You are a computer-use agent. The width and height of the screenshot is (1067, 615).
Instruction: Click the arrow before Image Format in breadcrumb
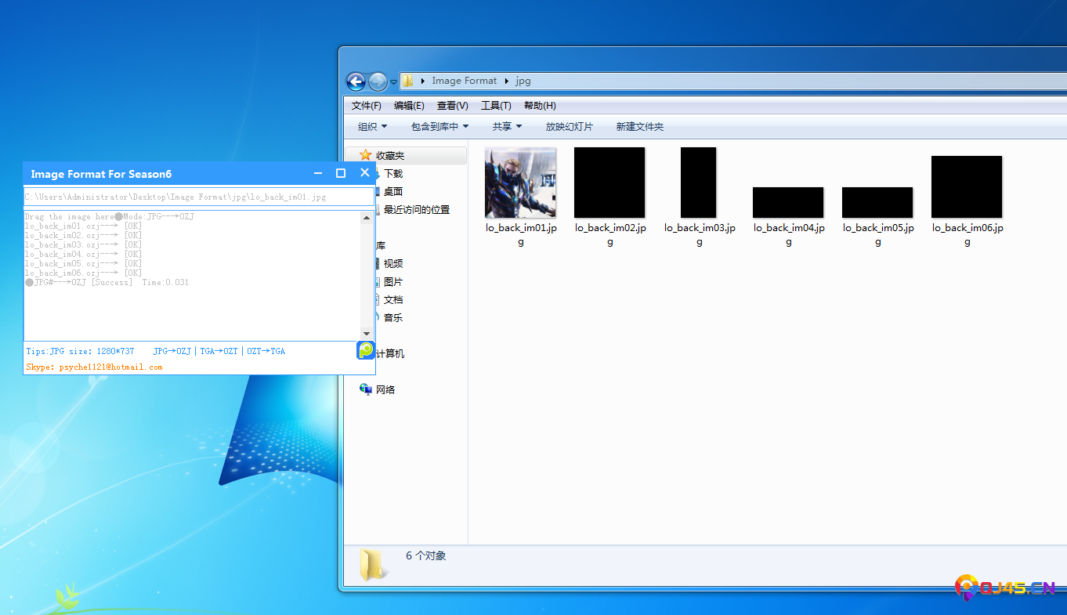423,81
